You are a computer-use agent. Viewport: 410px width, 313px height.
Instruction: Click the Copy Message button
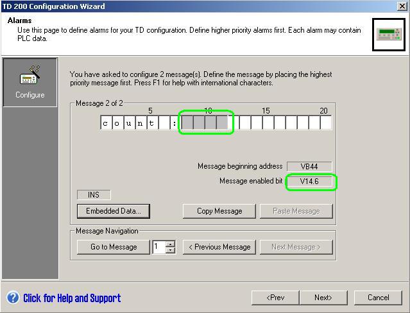tap(219, 211)
